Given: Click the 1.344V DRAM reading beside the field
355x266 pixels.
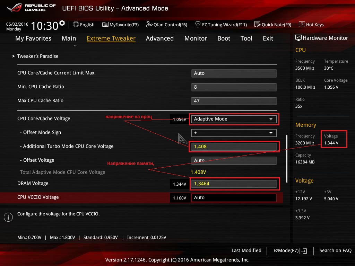Looking at the screenshot, I should click(x=180, y=184).
